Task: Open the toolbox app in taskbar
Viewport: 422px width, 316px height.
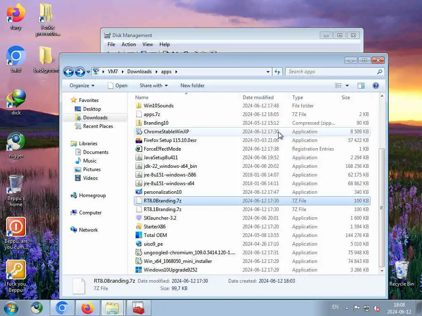Action: 138,308
